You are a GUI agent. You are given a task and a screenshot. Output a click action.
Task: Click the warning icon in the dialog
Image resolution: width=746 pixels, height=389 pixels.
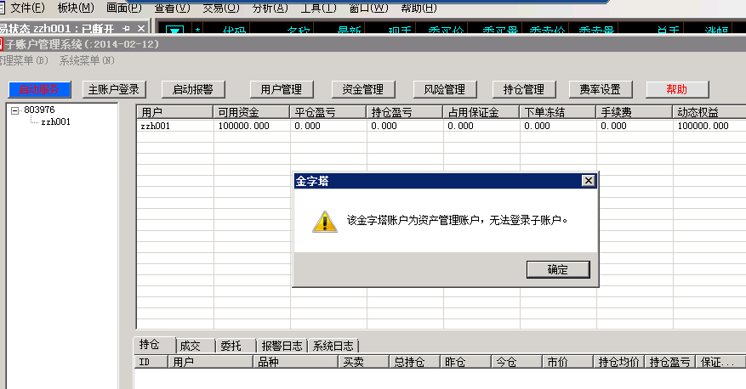(323, 221)
